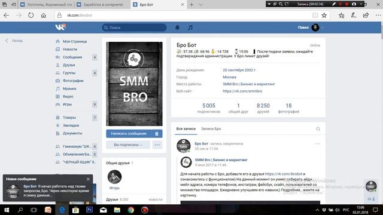Open Фотографии in the sidebar
Viewport: 383px width, 215px height.
pyautogui.click(x=73, y=81)
